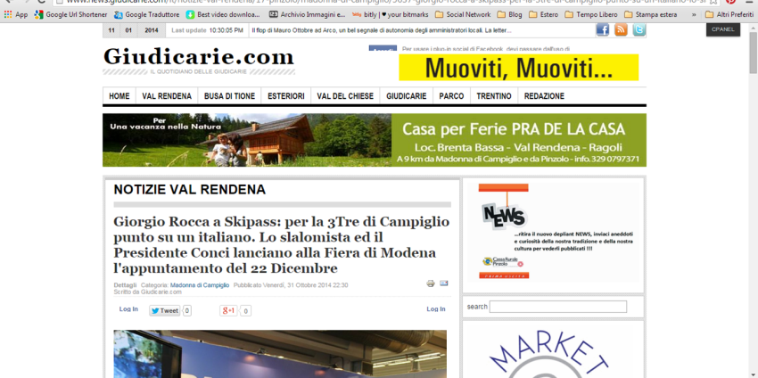Screen dimensions: 758x378
Task: Open Google Url Shortener bookmark
Action: (71, 14)
